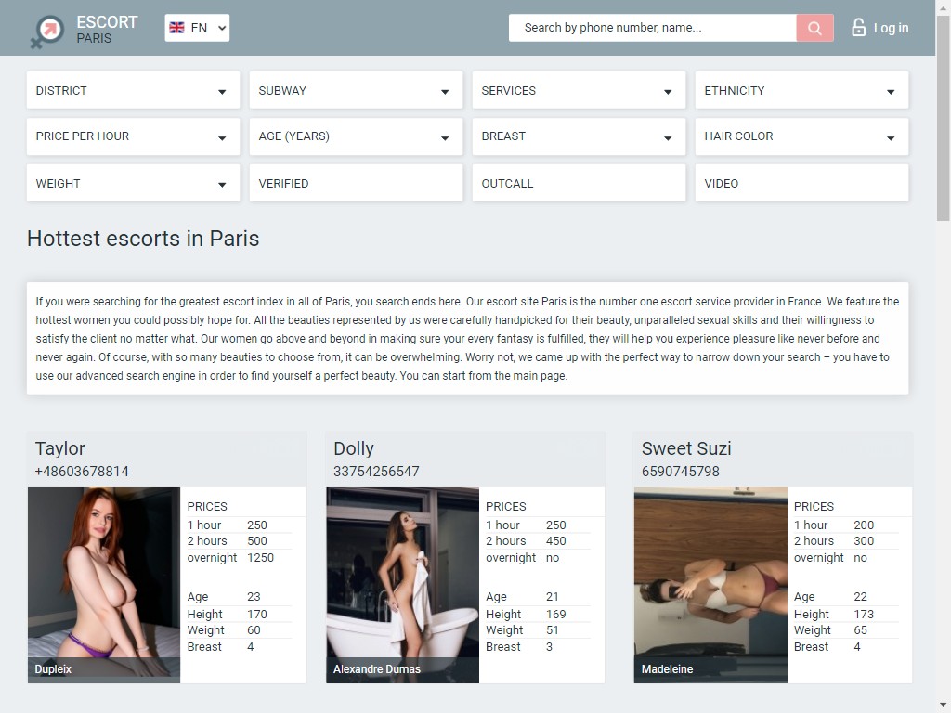
Task: Click the 'Hottest escorts in Paris' heading
Action: point(143,239)
